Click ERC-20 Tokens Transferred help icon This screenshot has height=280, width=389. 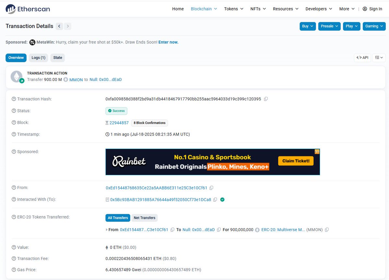tap(14, 217)
